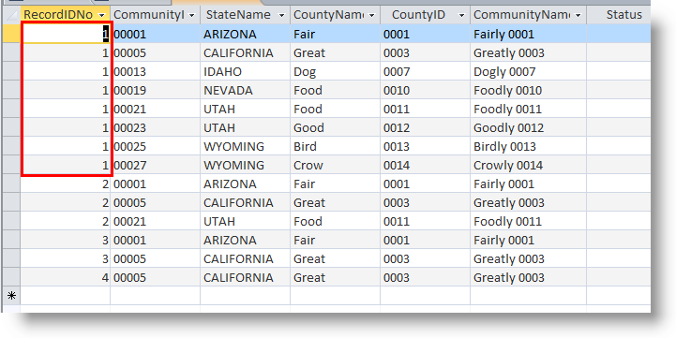Screen dimensions: 676x338
Task: Open the RecordIDNo column filter dropdown
Action: pos(102,15)
